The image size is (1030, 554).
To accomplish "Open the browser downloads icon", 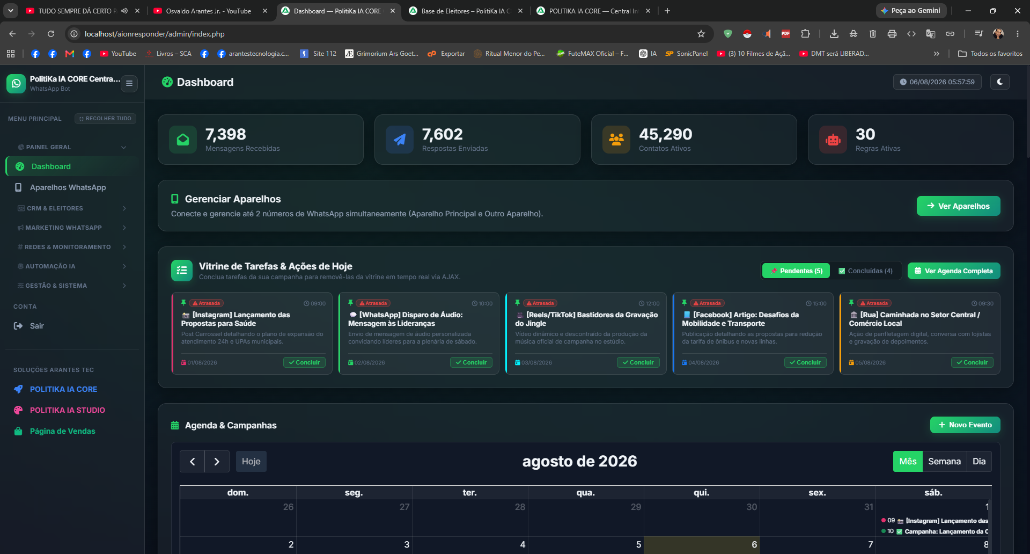I will 834,34.
